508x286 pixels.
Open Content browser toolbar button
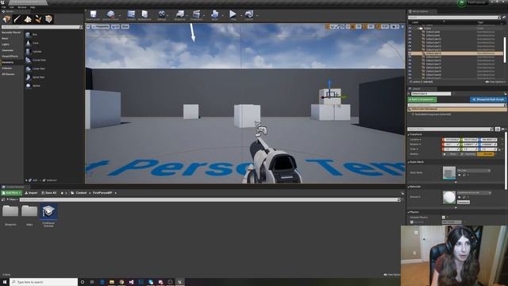pyautogui.click(x=131, y=15)
